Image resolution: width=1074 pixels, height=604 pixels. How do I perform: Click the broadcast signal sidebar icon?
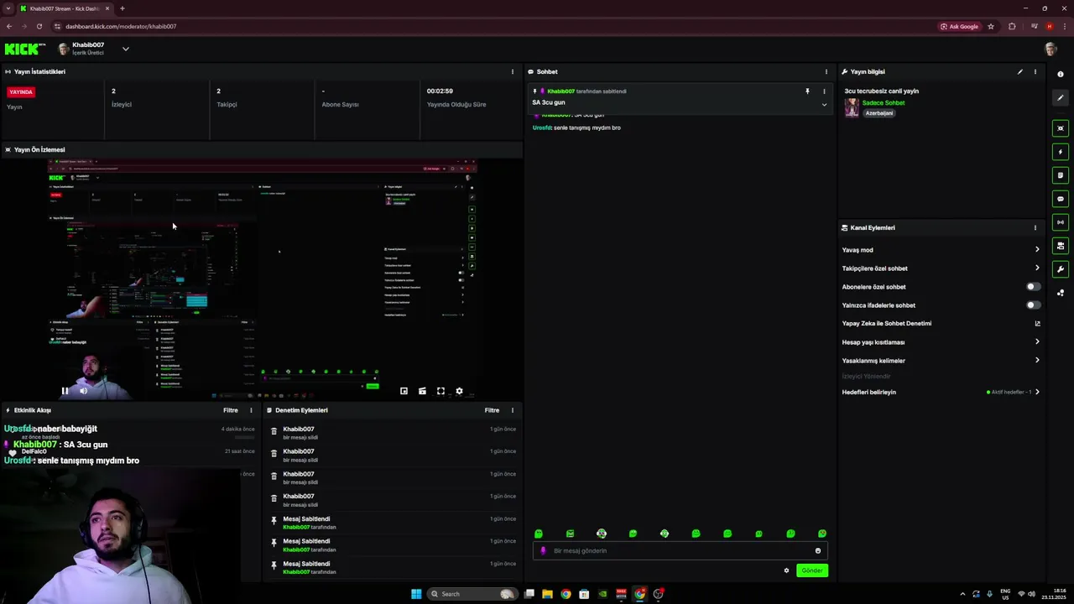(x=1061, y=222)
